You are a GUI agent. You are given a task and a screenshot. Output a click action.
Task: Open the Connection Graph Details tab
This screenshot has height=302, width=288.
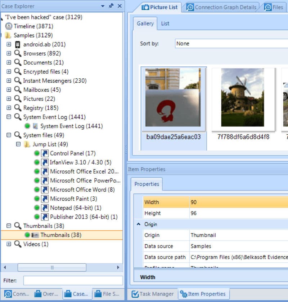click(x=222, y=7)
